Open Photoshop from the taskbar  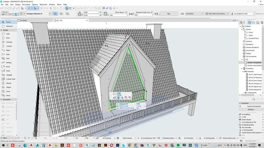[x=118, y=145]
